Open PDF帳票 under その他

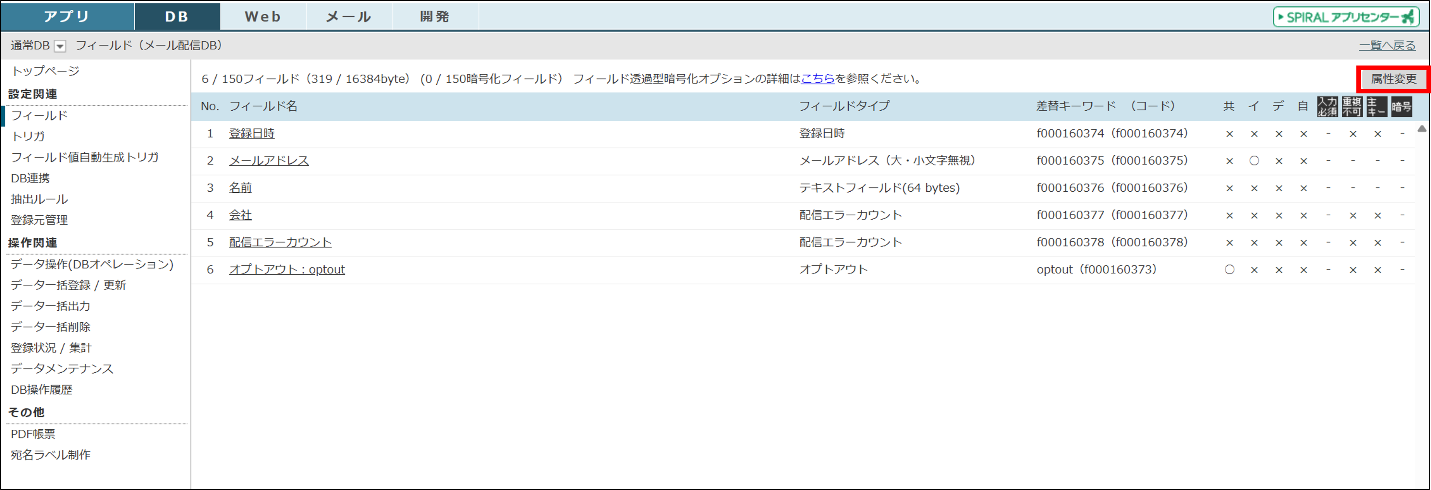[33, 434]
